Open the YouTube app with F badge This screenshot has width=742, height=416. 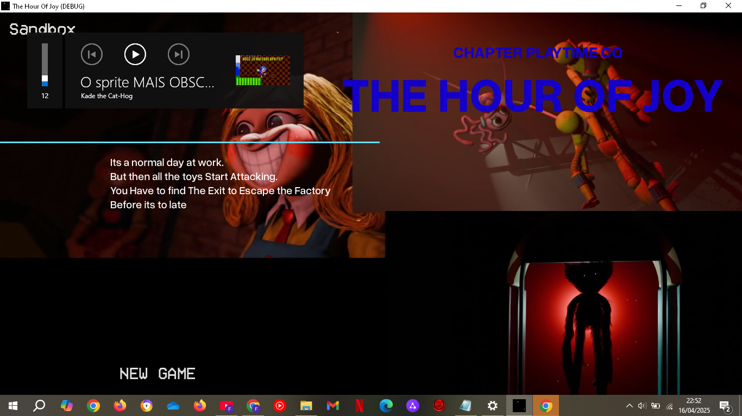click(227, 406)
